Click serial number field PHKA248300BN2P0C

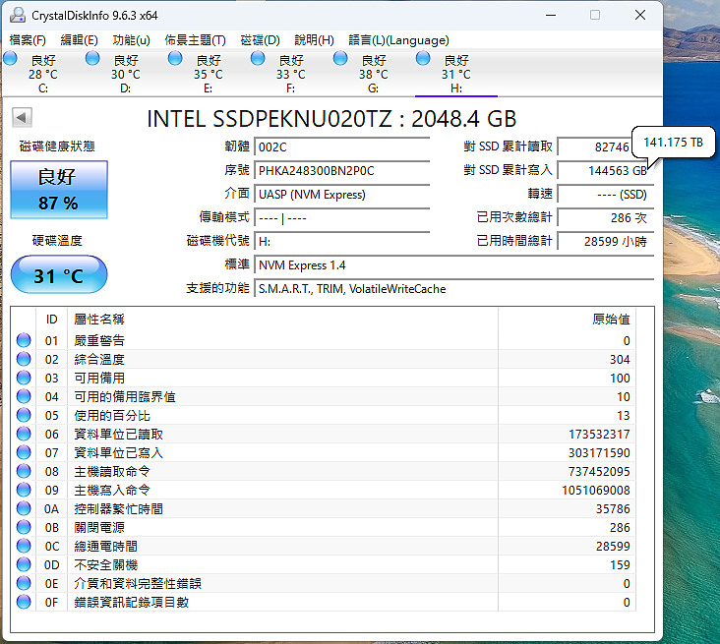coord(341,171)
